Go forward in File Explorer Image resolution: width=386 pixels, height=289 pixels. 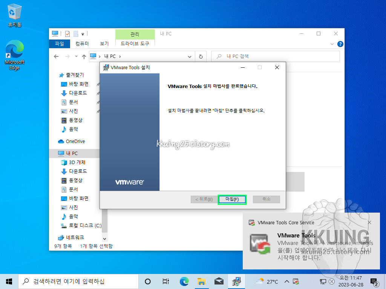pos(67,56)
